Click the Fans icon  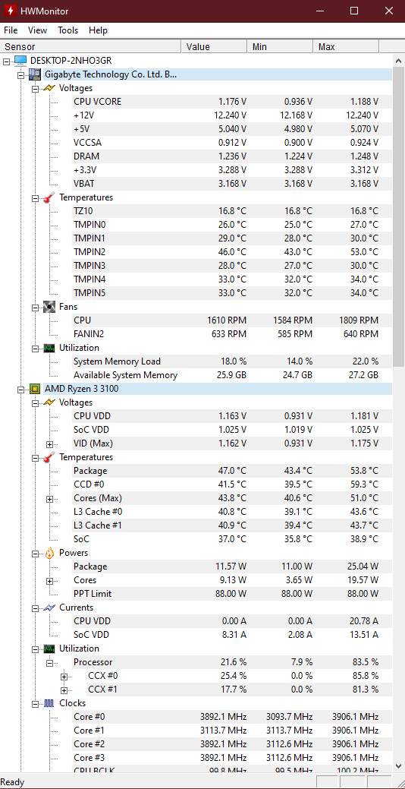click(x=49, y=307)
